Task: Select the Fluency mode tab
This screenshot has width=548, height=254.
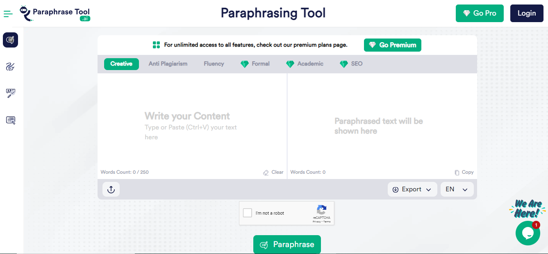Action: pos(214,64)
